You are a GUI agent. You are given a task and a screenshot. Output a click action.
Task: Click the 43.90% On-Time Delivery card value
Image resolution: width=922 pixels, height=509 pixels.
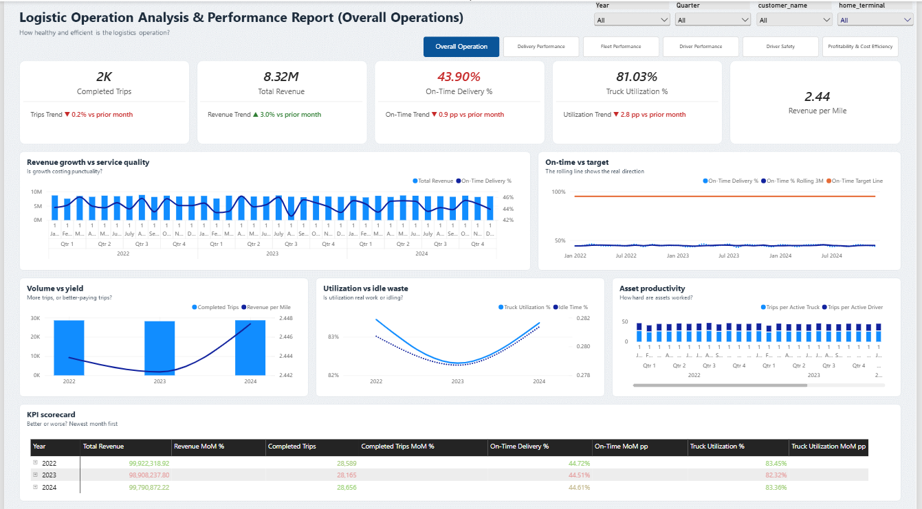459,77
